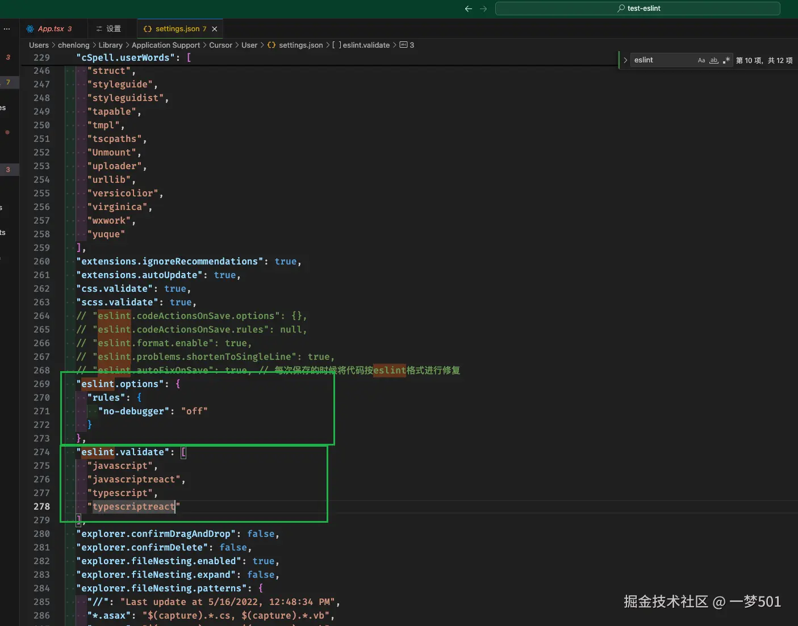
Task: Open the sidebar more actions ellipsis
Action: coord(7,29)
